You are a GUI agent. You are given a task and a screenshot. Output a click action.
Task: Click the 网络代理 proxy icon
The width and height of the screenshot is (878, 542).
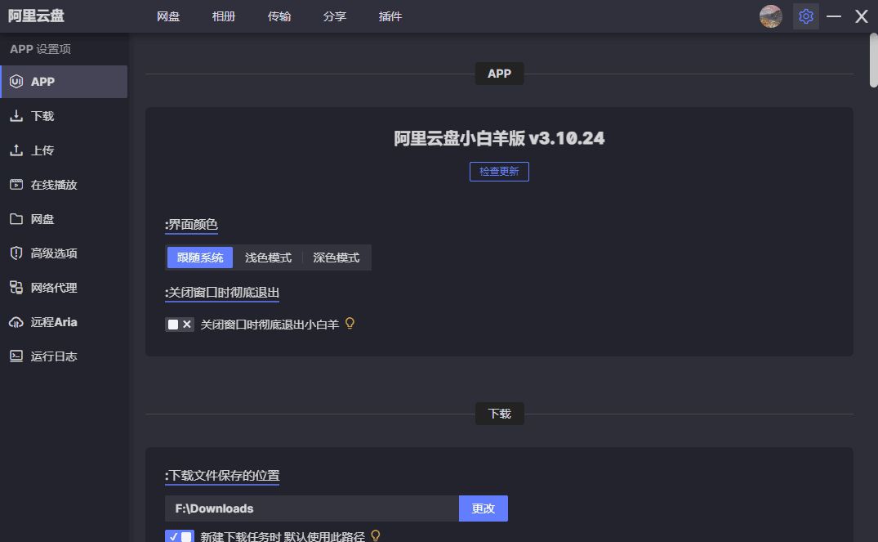16,288
